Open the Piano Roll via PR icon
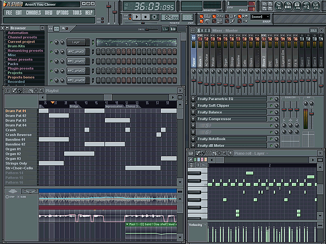Image resolution: width=326 pixels, height=244 pixels. click(x=297, y=6)
